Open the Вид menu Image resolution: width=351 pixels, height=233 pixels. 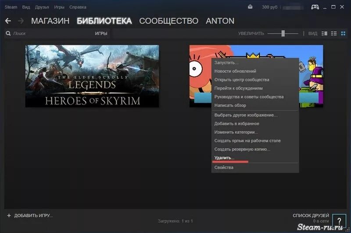(26, 7)
